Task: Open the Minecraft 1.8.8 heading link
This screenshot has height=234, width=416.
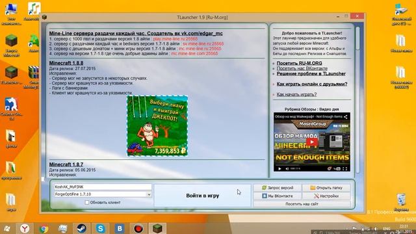Action: coord(66,63)
